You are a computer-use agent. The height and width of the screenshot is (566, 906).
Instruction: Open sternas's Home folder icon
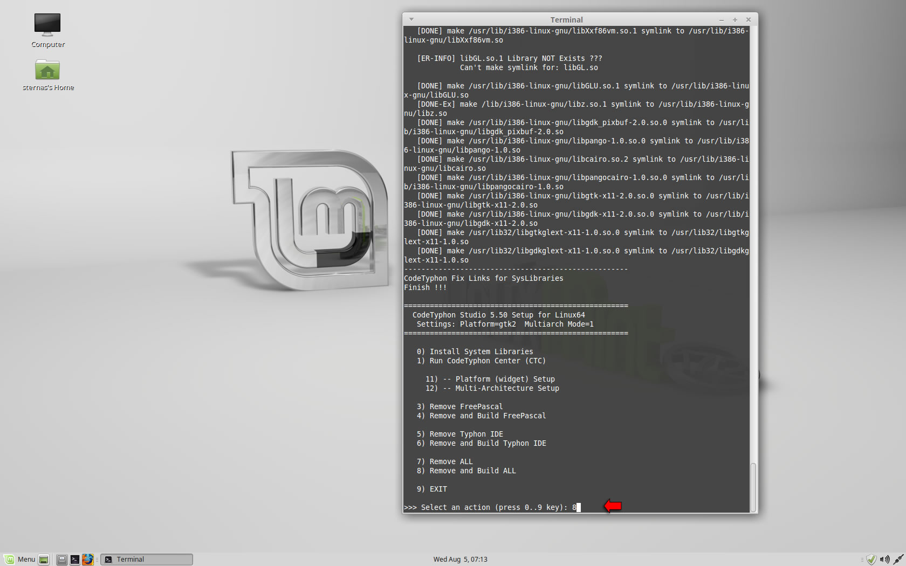[x=47, y=74]
